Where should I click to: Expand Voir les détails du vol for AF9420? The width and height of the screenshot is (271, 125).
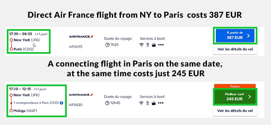tap(235, 110)
